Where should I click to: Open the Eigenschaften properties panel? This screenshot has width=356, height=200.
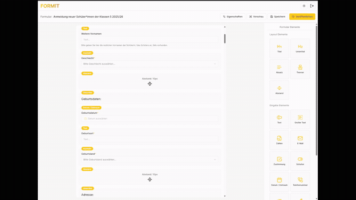point(233,16)
